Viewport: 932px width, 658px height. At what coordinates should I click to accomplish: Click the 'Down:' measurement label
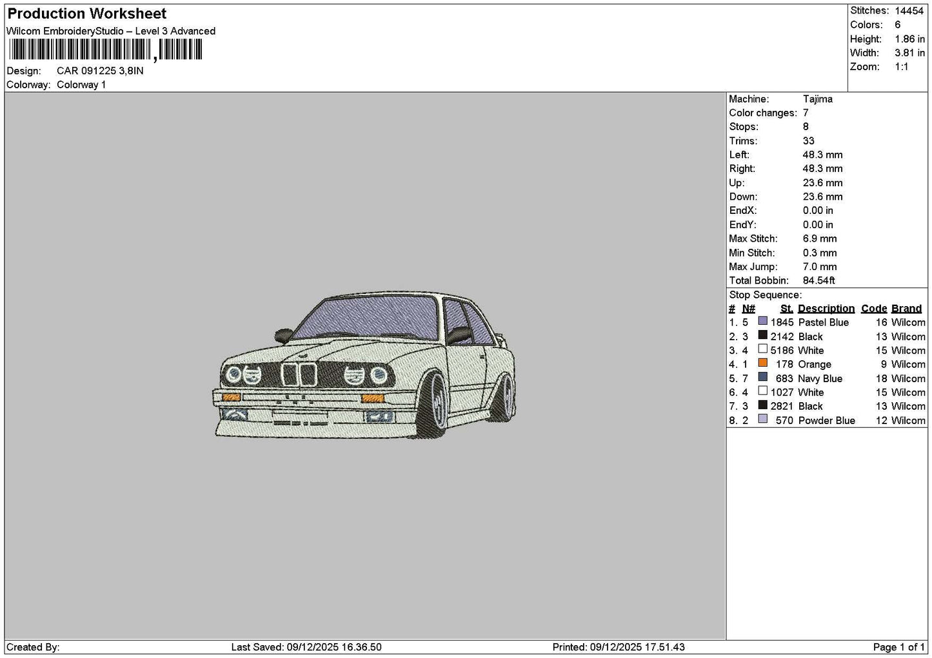(743, 197)
